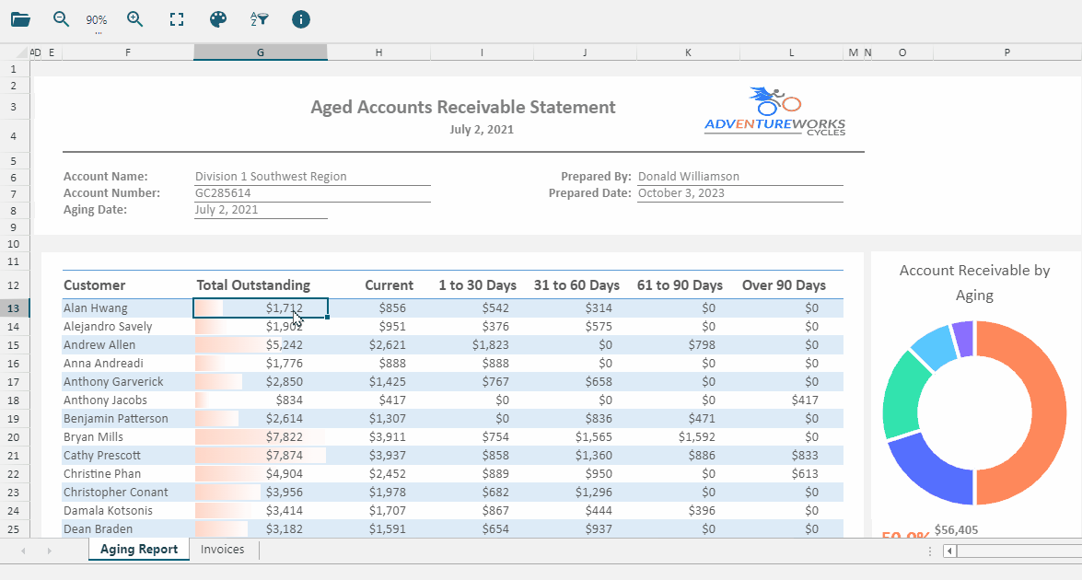Click the horizontal scrollbar left arrow
Image resolution: width=1082 pixels, height=580 pixels.
tap(950, 551)
